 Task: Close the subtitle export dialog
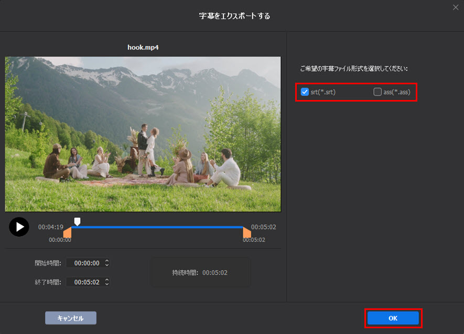pos(456,7)
